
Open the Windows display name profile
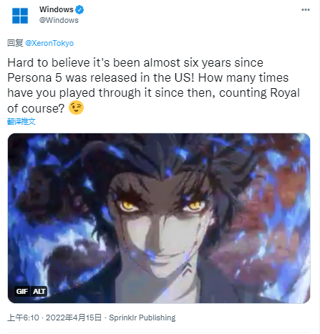(57, 9)
